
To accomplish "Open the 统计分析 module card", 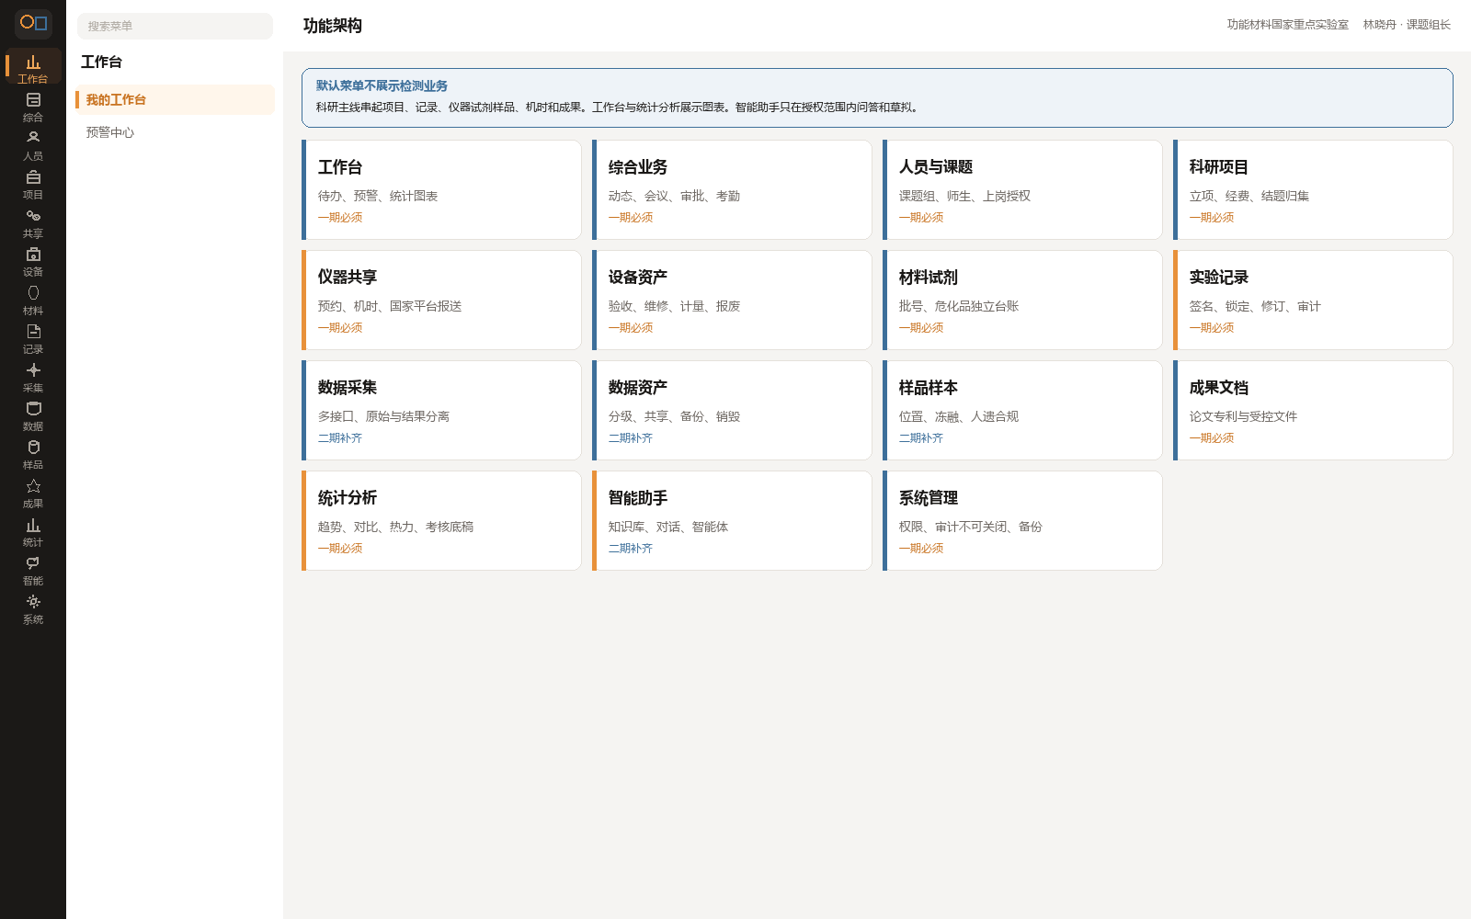I will tap(441, 521).
